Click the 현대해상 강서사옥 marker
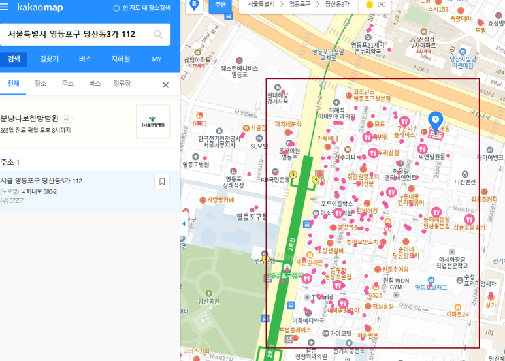The width and height of the screenshot is (505, 361). click(277, 87)
